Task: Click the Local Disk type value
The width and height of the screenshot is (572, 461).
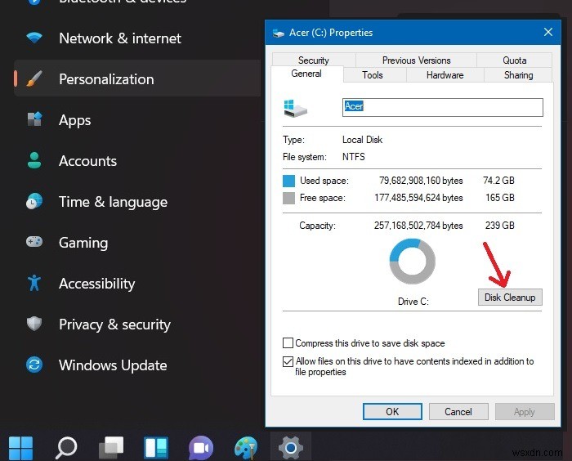Action: click(x=362, y=140)
